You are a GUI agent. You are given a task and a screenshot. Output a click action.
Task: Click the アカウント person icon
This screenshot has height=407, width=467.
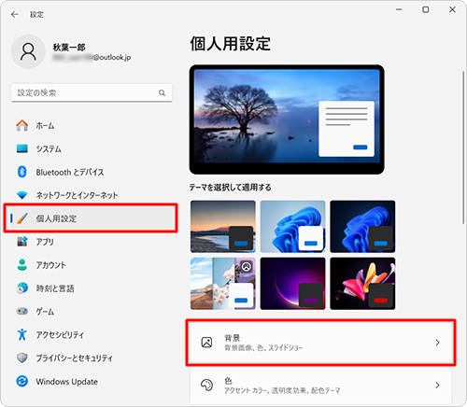22,265
